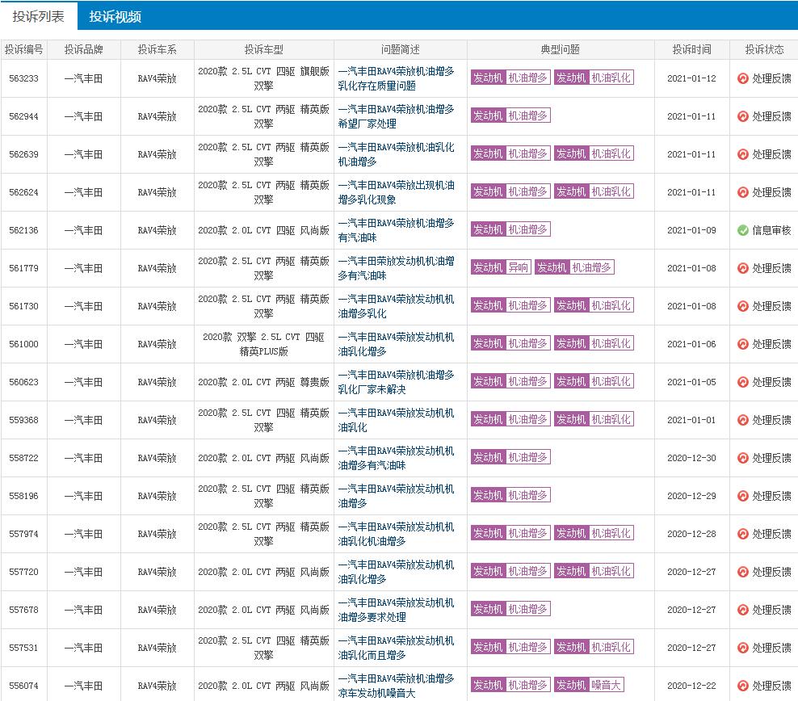The image size is (798, 701).
Task: Click the red status icon in row 560623
Action: pyautogui.click(x=742, y=382)
